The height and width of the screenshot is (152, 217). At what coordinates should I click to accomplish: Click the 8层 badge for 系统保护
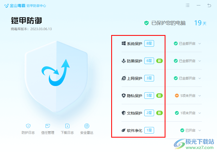coord(149,43)
